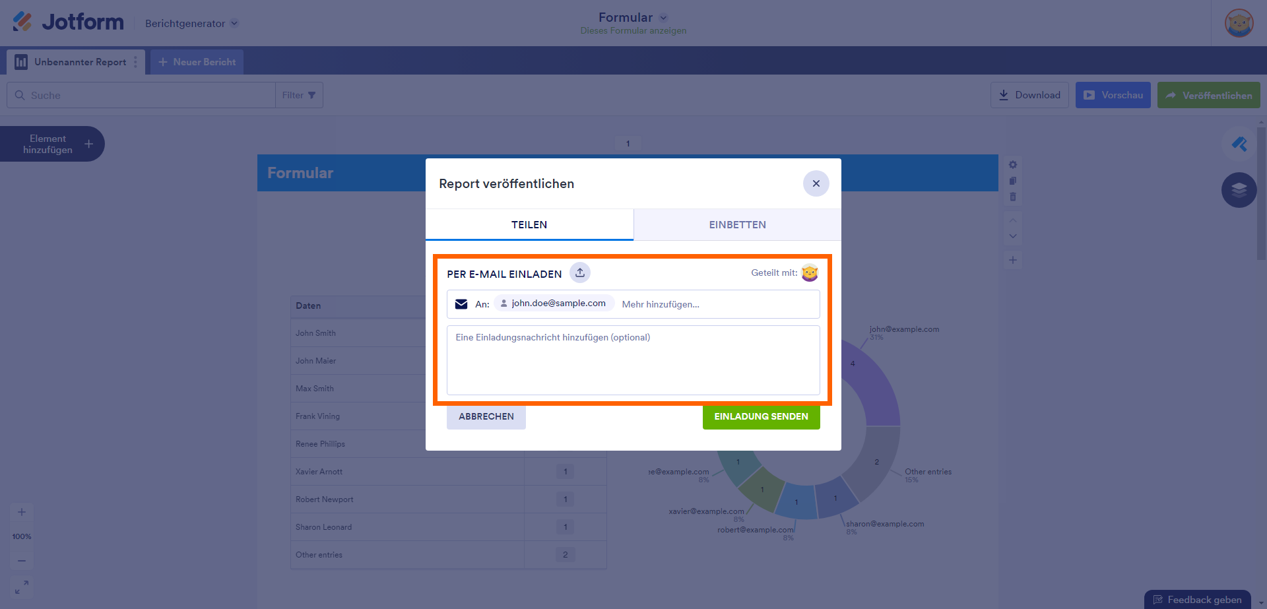Add a new page with plus icon

tap(1013, 260)
